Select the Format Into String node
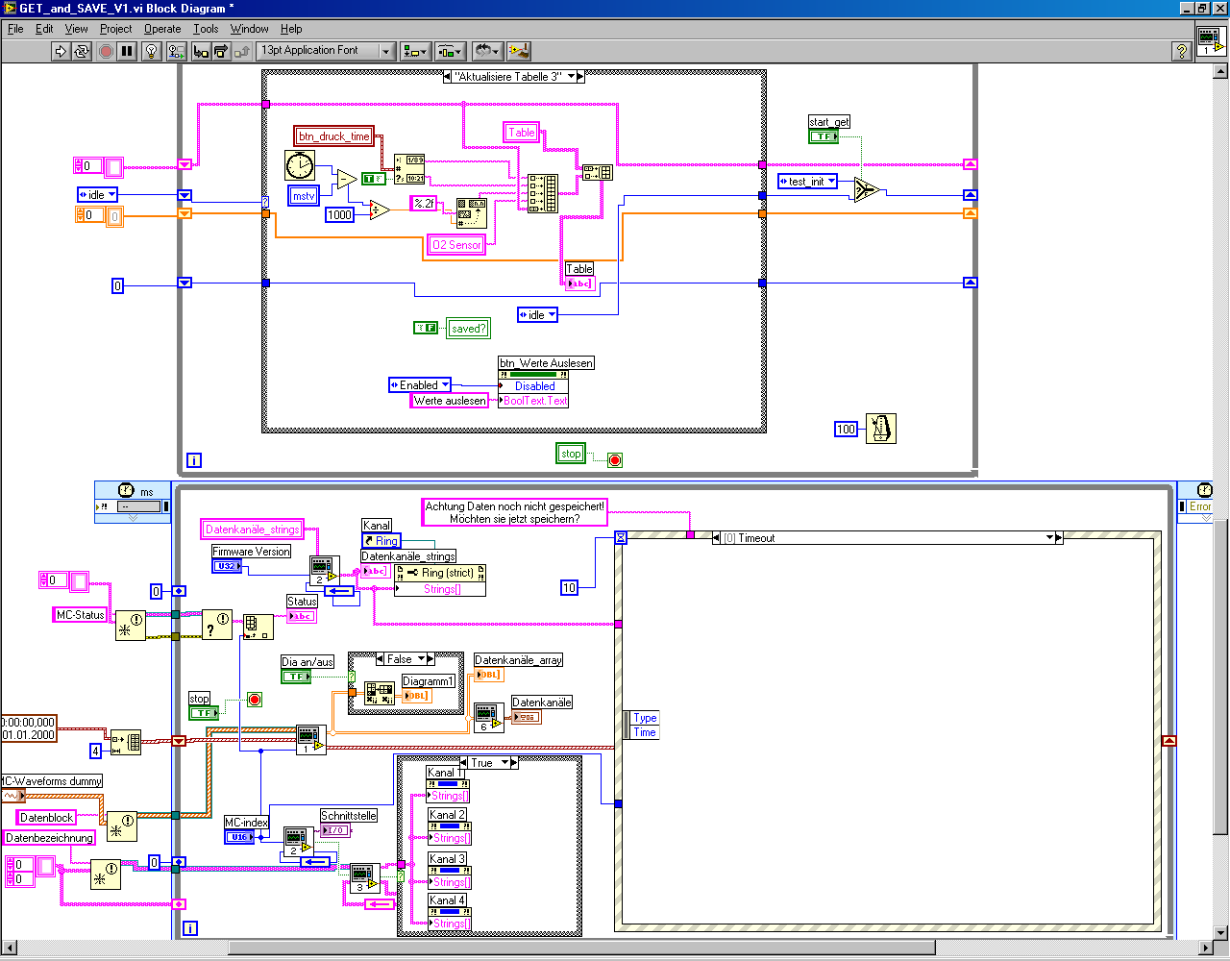 pyautogui.click(x=471, y=213)
